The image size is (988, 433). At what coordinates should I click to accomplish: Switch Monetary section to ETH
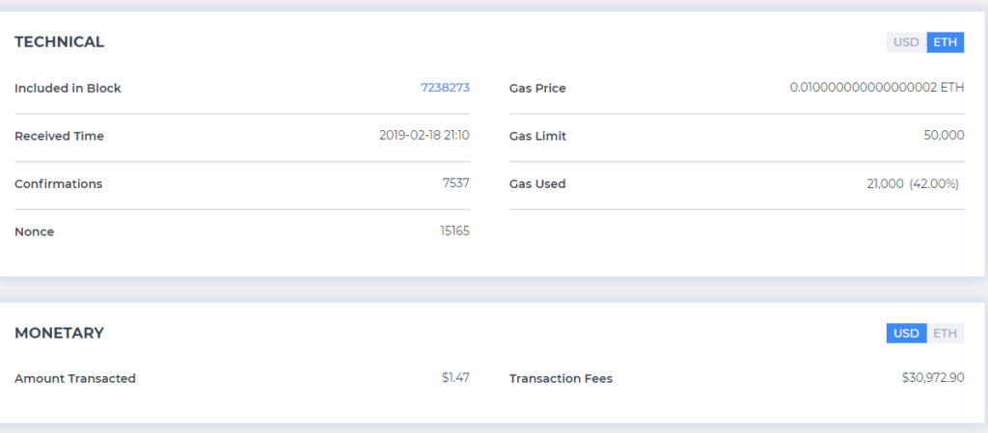click(x=945, y=334)
